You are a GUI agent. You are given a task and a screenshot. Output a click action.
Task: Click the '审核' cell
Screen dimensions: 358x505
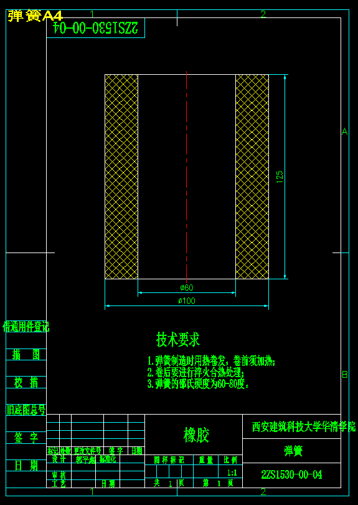59,475
